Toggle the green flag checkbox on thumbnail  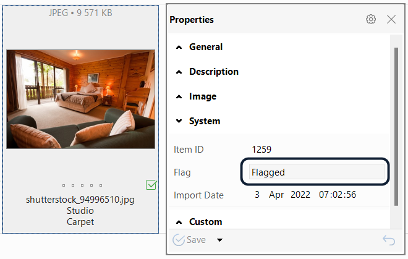(x=151, y=185)
